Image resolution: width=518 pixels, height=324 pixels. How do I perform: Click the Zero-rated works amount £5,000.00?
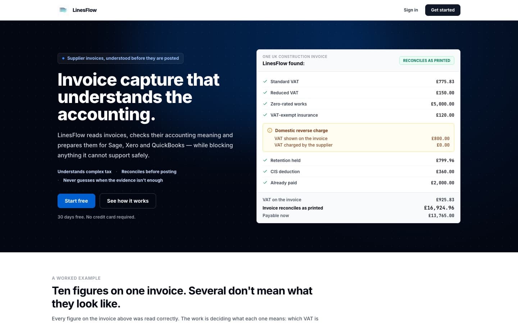tap(442, 104)
